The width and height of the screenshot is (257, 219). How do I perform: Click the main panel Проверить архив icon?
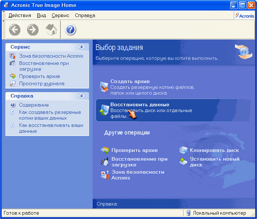105,150
